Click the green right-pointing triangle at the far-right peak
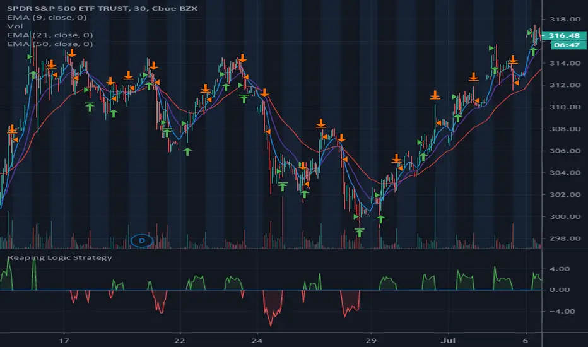This screenshot has height=347, width=588. 530,32
